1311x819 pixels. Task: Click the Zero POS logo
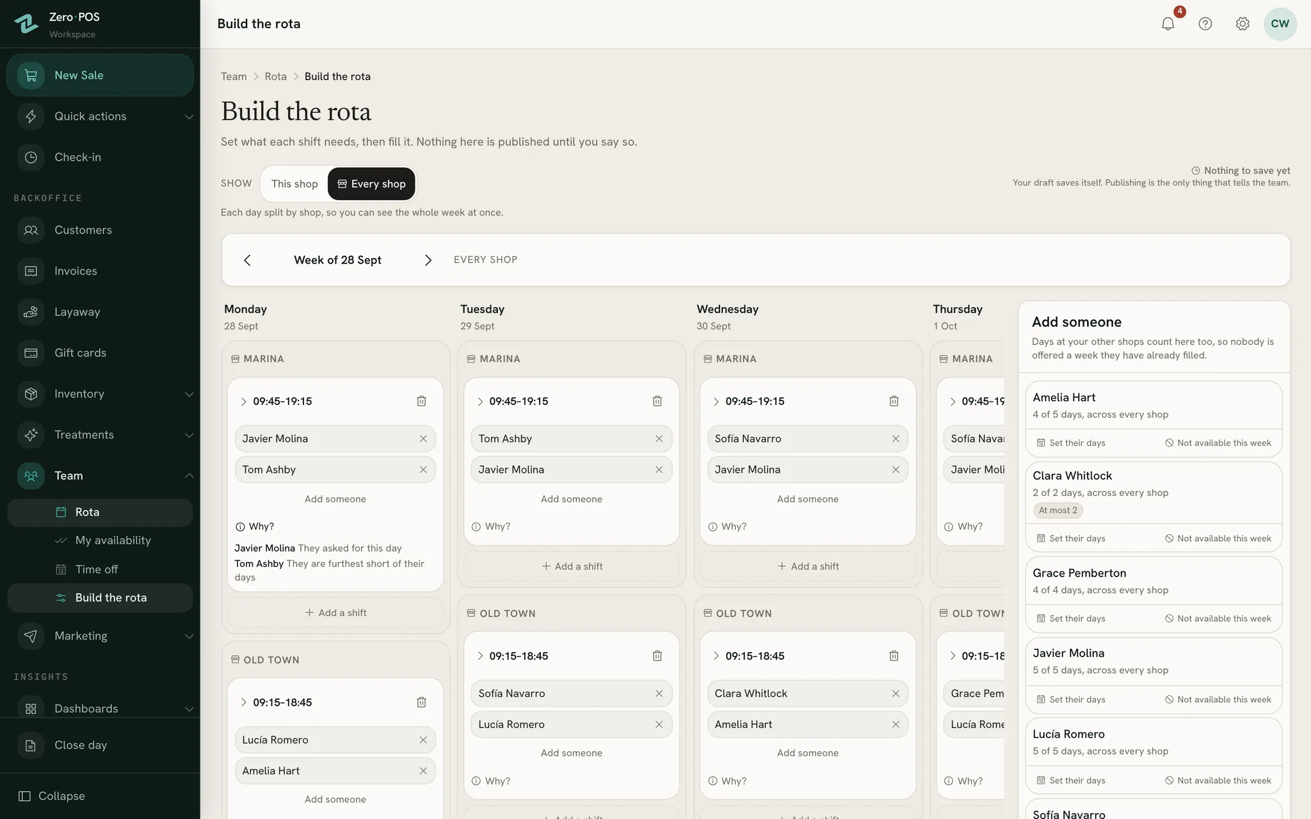[x=26, y=24]
